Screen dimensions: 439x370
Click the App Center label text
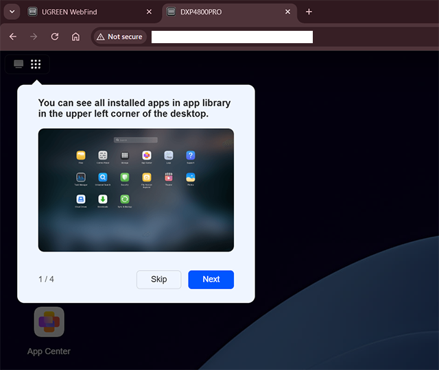49,351
